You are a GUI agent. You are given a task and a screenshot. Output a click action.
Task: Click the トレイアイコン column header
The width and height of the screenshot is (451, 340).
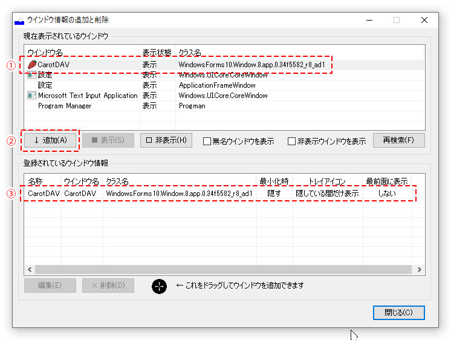pos(327,181)
